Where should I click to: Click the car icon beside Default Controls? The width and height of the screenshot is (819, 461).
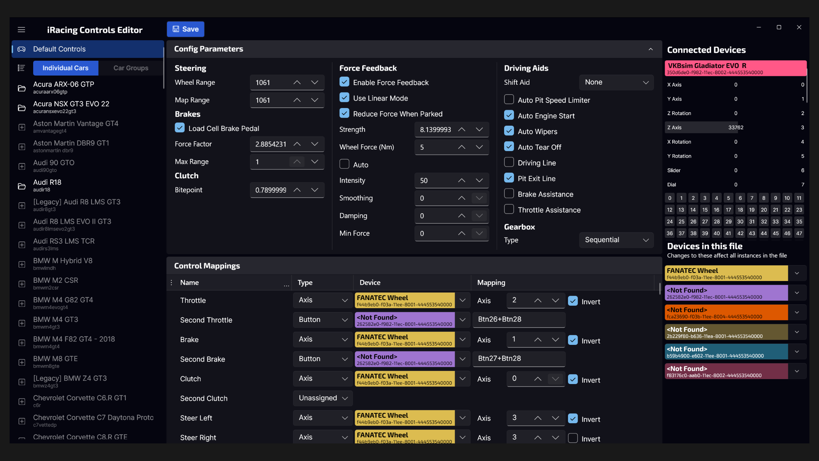[x=22, y=49]
